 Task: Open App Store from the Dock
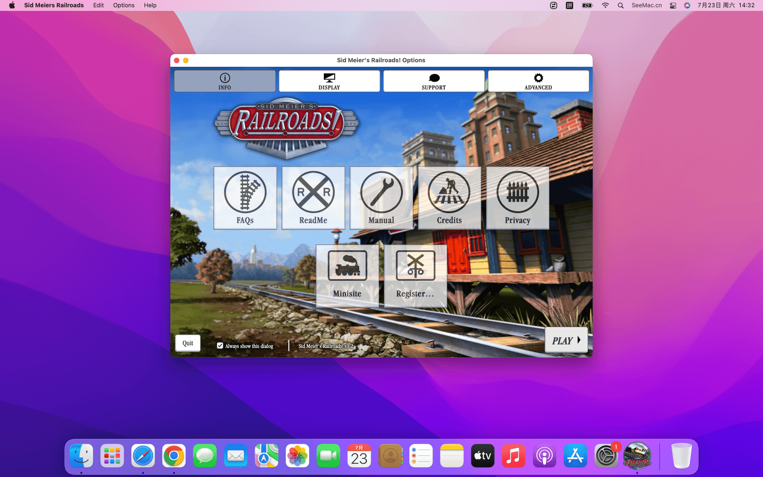click(575, 456)
